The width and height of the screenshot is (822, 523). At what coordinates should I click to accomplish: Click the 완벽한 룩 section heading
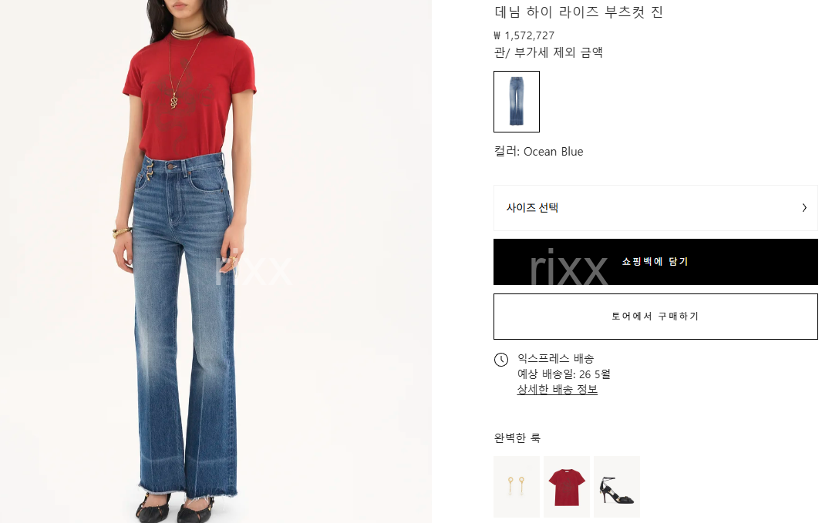pyautogui.click(x=517, y=438)
